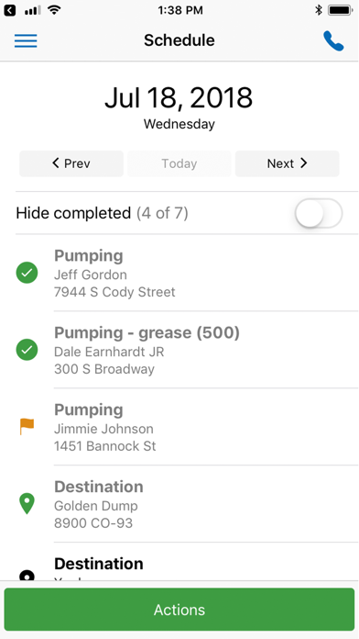The image size is (359, 639).
Task: Go to next day with Next
Action: pos(287,163)
